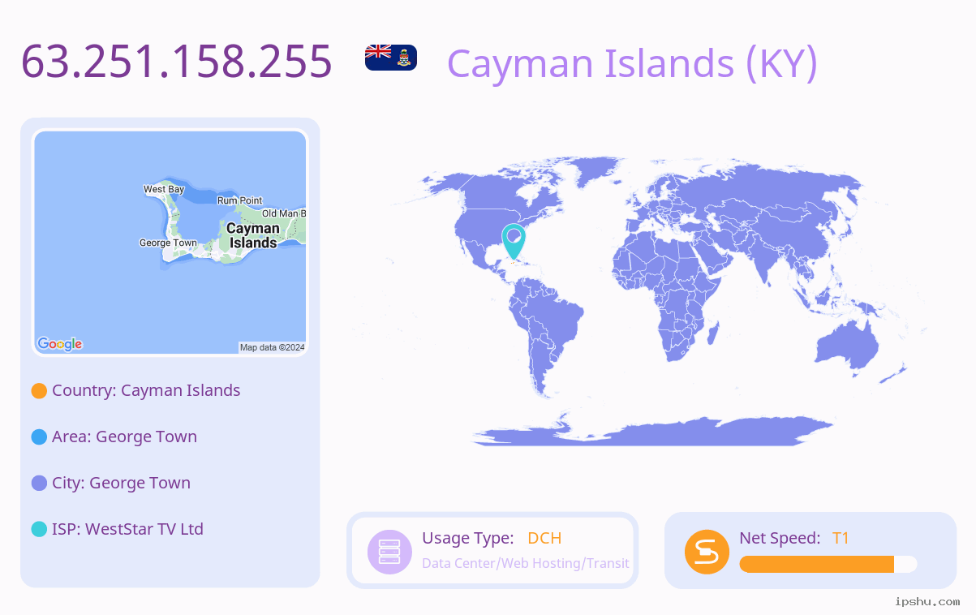This screenshot has width=976, height=615.
Task: Click the orange Net Speed progress bar
Action: pyautogui.click(x=828, y=565)
